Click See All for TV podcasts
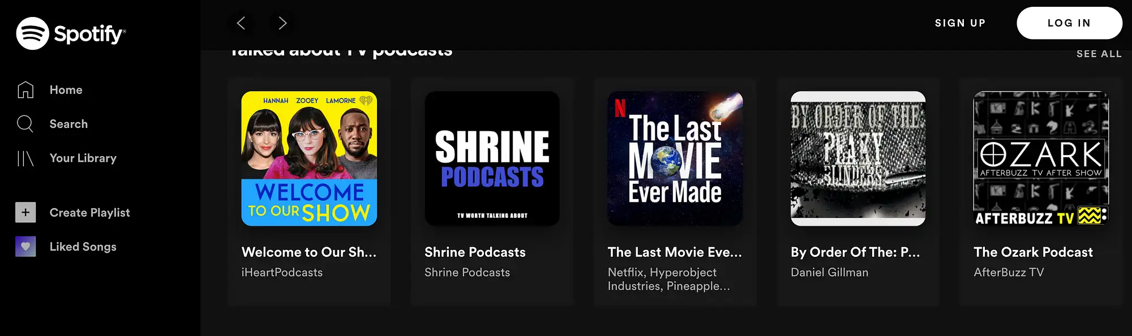The height and width of the screenshot is (336, 1132). point(1099,54)
